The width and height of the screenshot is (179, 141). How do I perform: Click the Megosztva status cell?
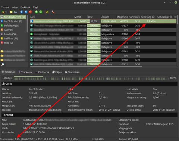tap(107, 34)
